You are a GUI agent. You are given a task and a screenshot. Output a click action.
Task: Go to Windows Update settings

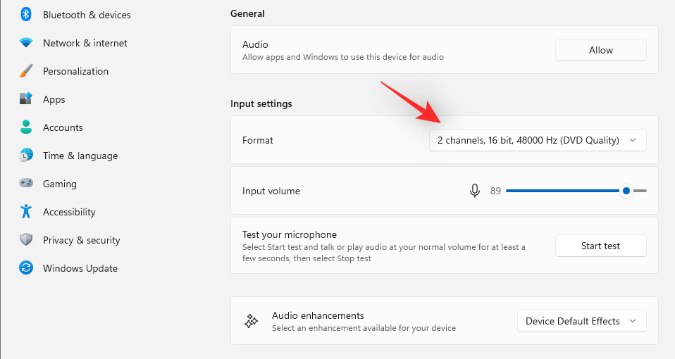(80, 268)
